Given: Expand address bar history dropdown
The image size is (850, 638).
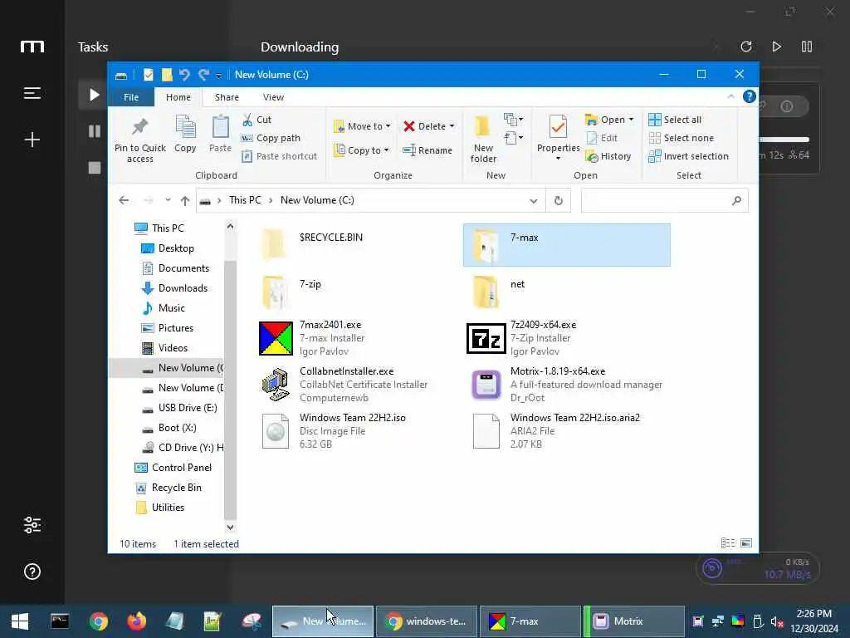Looking at the screenshot, I should [534, 201].
